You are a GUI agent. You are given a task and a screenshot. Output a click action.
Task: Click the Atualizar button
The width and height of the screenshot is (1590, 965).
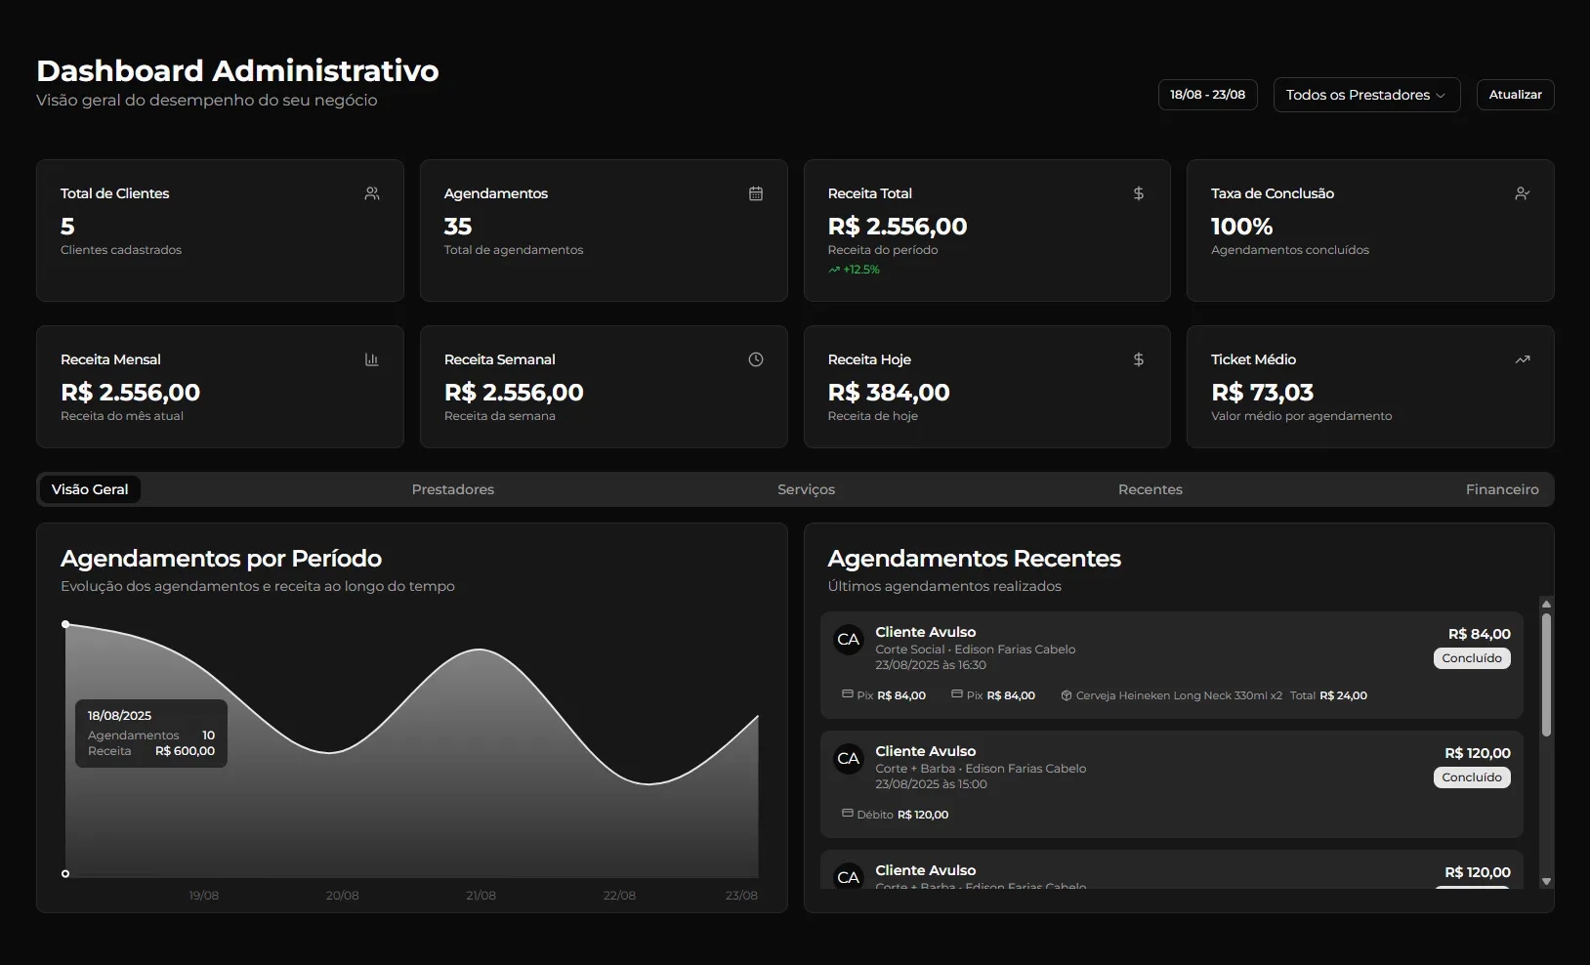1515,95
